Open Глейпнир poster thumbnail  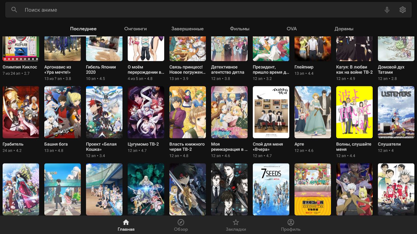tap(313, 49)
